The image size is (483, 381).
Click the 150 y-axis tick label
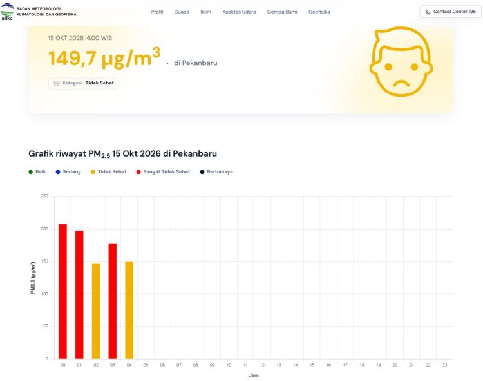click(44, 261)
